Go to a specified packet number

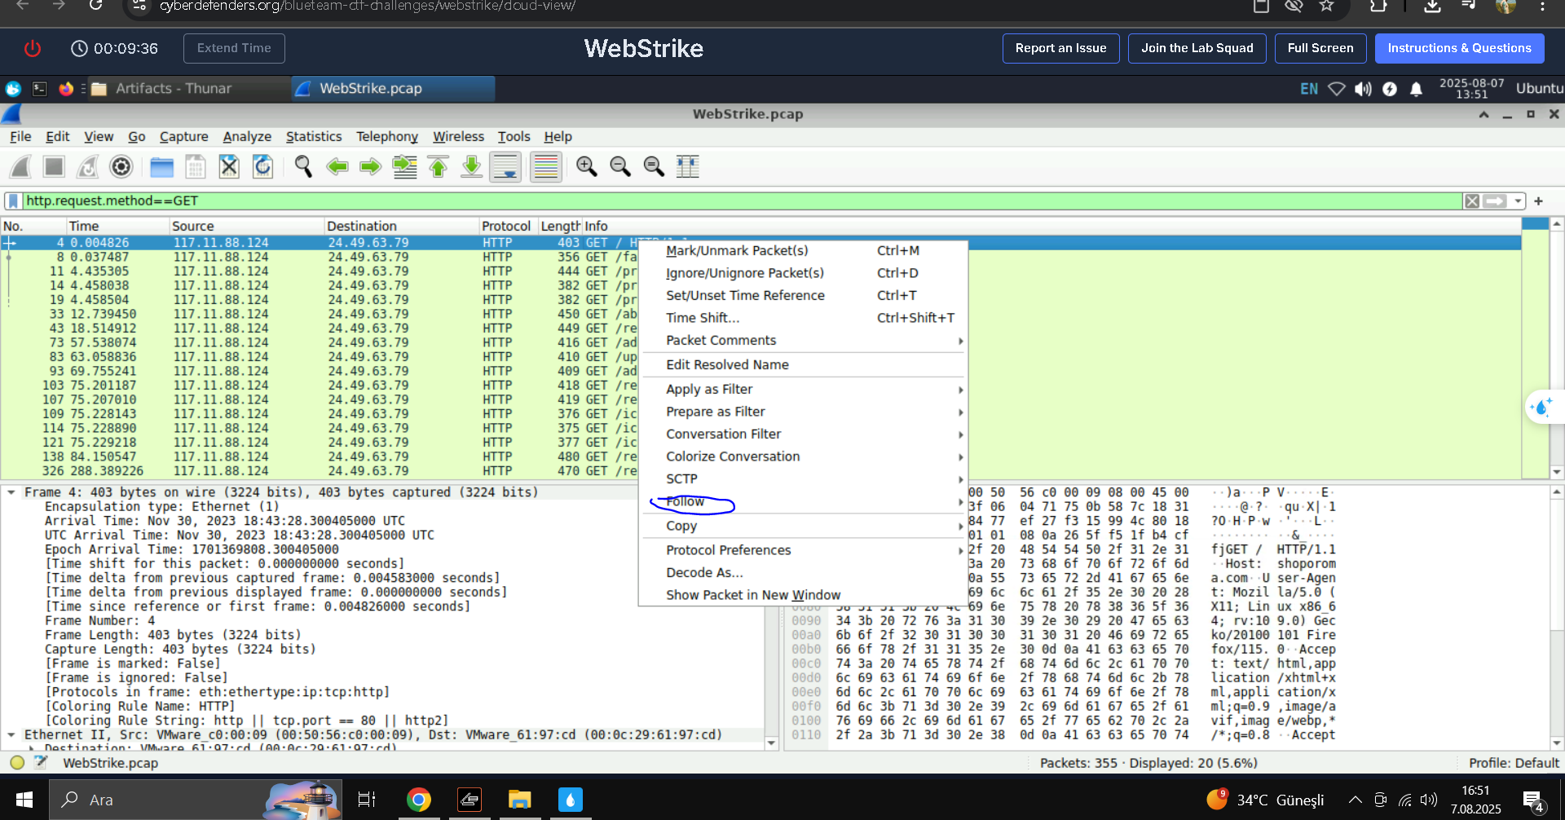(404, 167)
